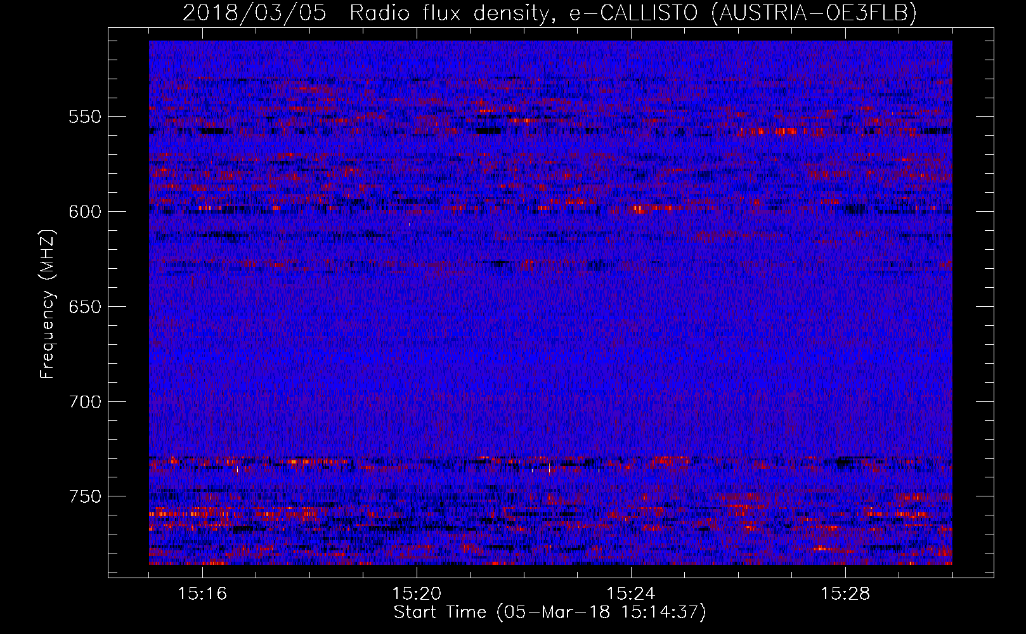This screenshot has width=1026, height=634.
Task: Select the 700 frequency axis label
Action: (85, 402)
